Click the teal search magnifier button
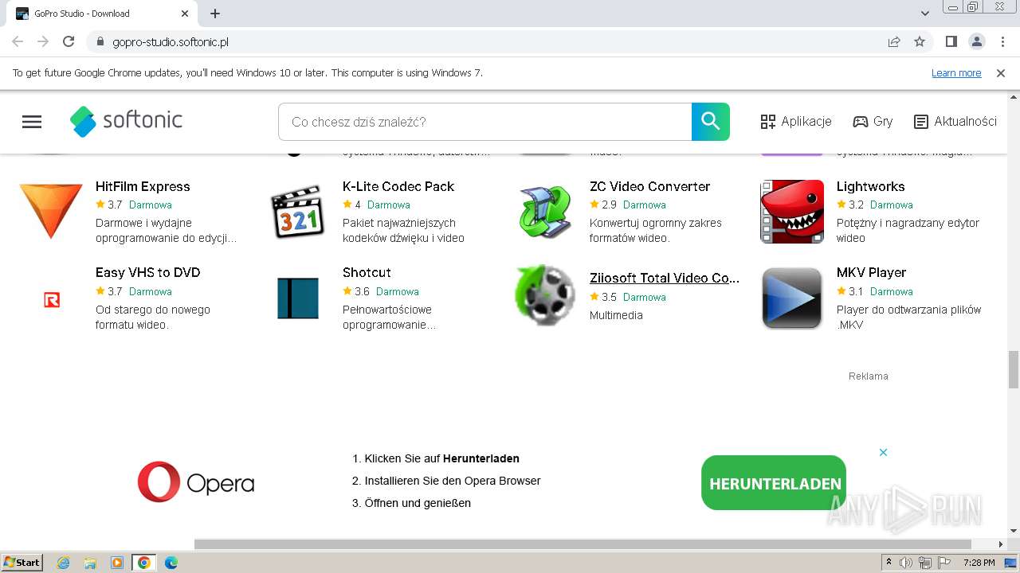This screenshot has height=573, width=1020. (x=710, y=122)
